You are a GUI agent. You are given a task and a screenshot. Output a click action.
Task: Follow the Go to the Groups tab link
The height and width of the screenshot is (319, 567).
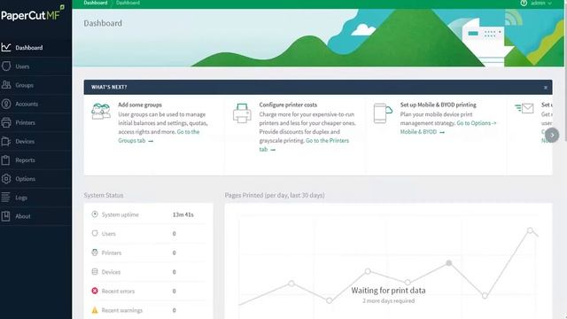point(159,136)
